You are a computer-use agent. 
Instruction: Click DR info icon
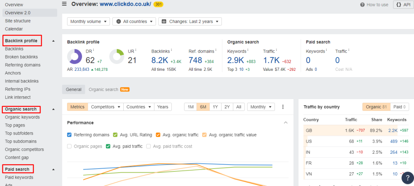93,50
